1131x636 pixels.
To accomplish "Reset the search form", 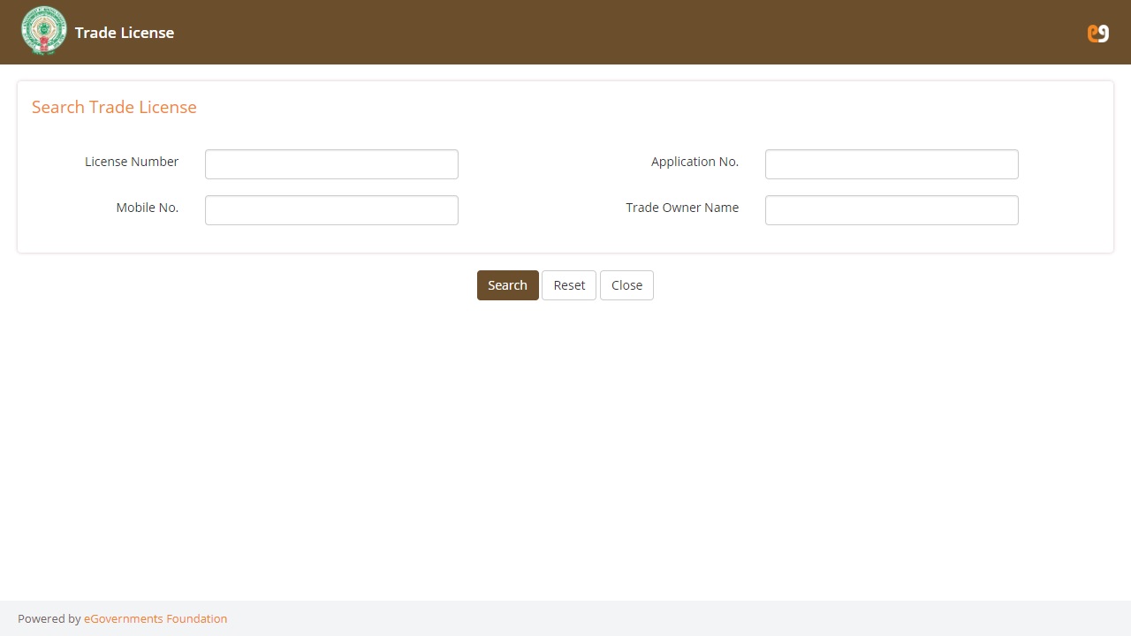I will pos(569,285).
